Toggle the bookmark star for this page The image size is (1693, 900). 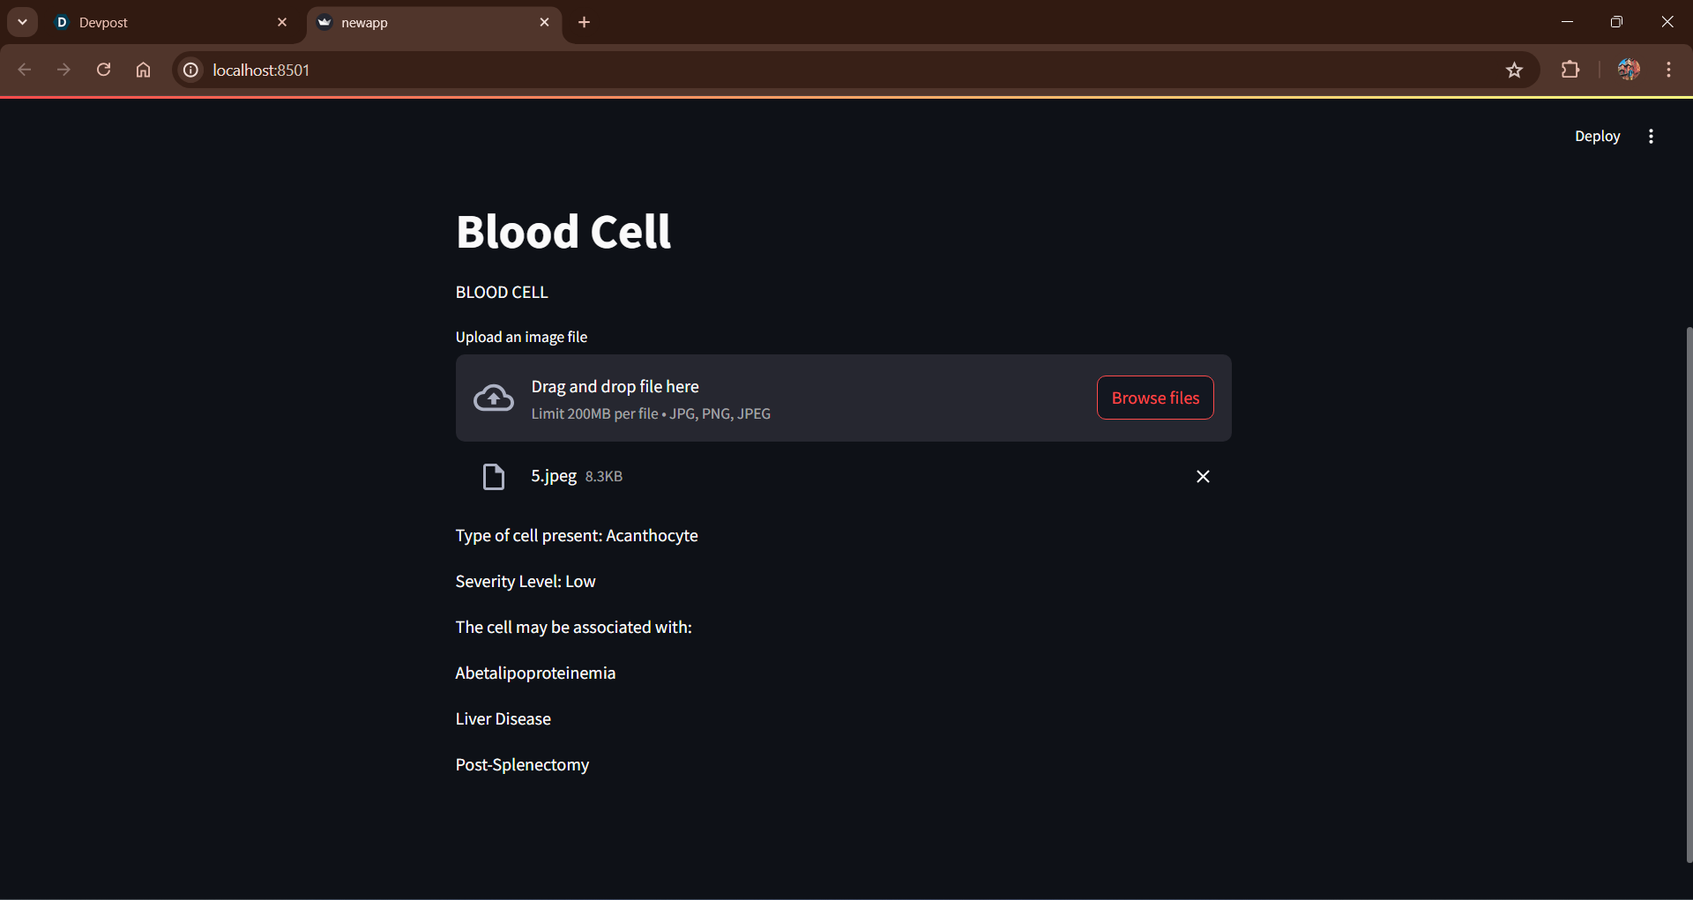tap(1515, 70)
